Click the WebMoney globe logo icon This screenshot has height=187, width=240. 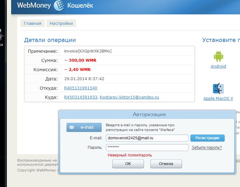[x=59, y=5]
